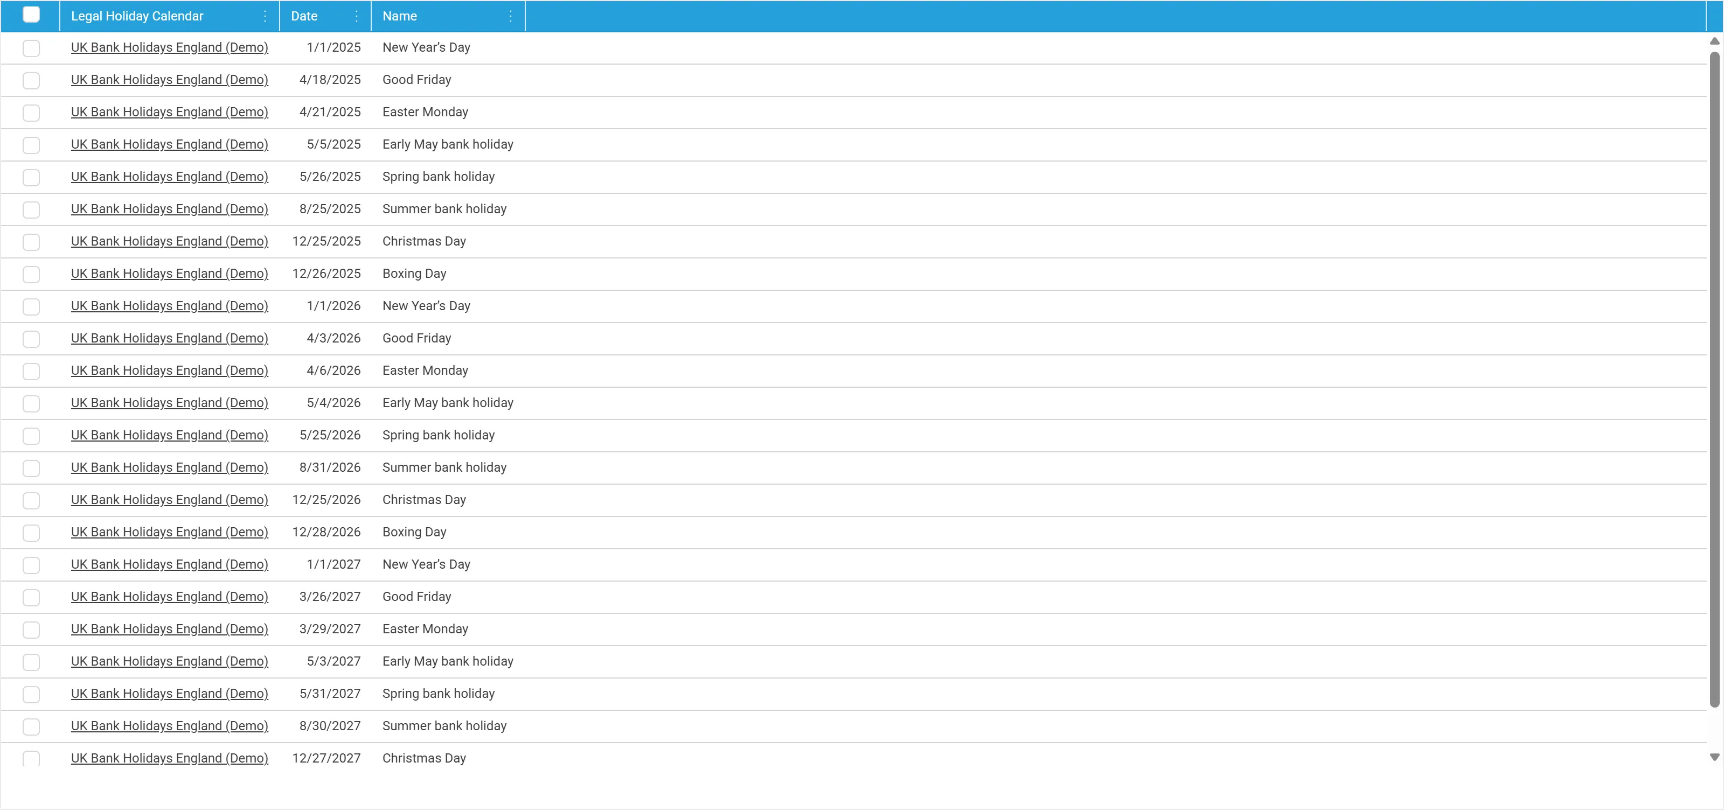Screen dimensions: 1724x811
Task: Check the Summer bank holiday 8/30/2027 row
Action: 31,726
